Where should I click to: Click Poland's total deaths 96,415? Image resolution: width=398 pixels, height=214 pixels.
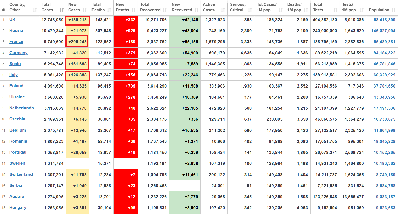point(104,86)
